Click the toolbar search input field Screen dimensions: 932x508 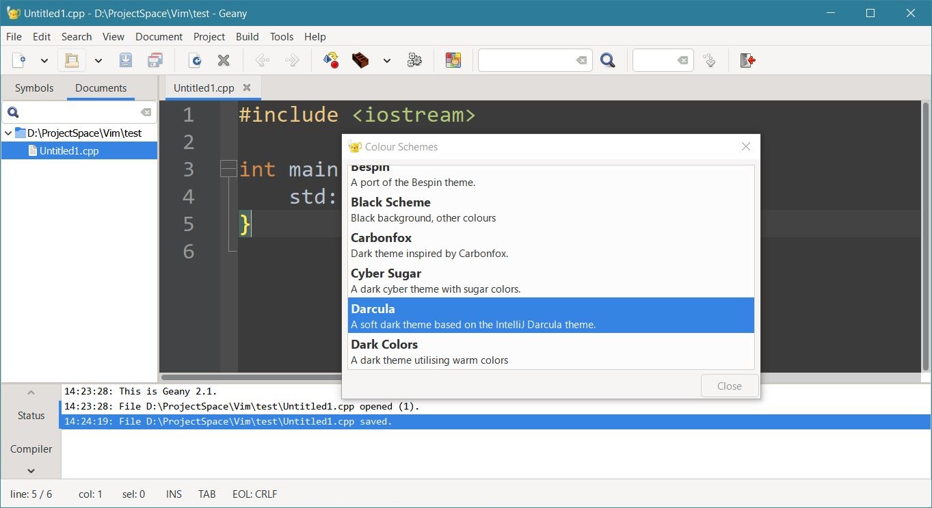(x=525, y=61)
